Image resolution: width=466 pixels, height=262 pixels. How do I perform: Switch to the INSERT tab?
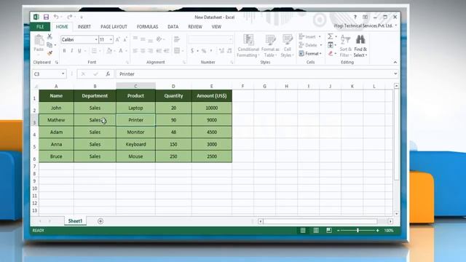84,27
